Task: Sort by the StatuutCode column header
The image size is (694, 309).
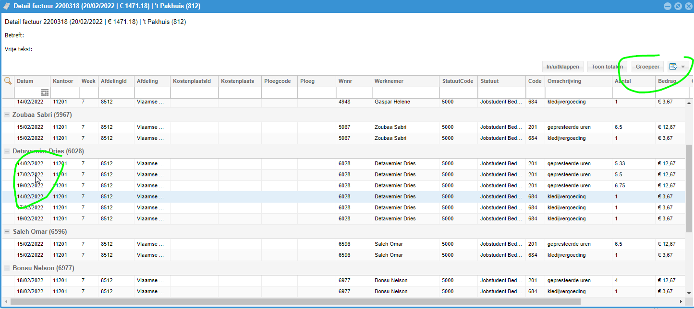Action: point(458,81)
